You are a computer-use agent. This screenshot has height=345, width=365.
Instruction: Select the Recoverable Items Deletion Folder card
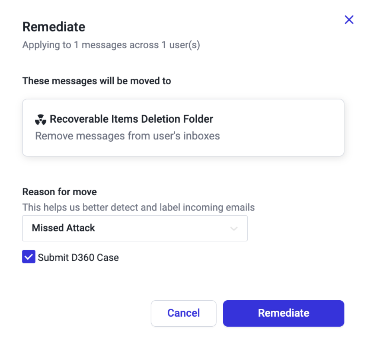183,127
